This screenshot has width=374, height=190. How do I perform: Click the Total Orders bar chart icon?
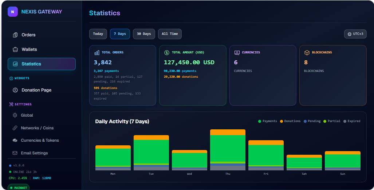point(97,53)
